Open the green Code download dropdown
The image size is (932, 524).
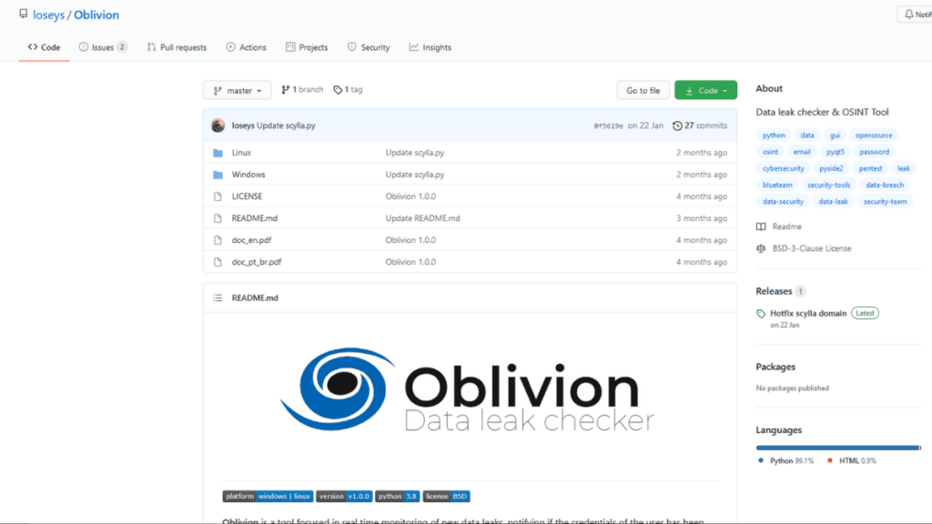click(x=705, y=90)
